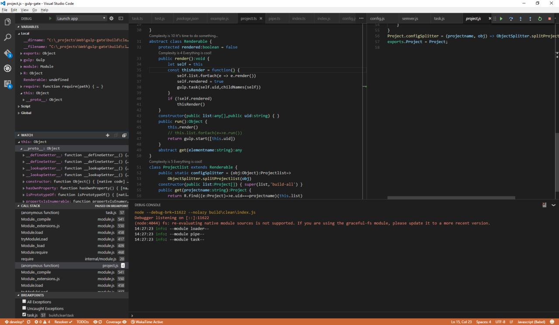Expand the Global variables scope
Image resolution: width=559 pixels, height=325 pixels.
(26, 113)
